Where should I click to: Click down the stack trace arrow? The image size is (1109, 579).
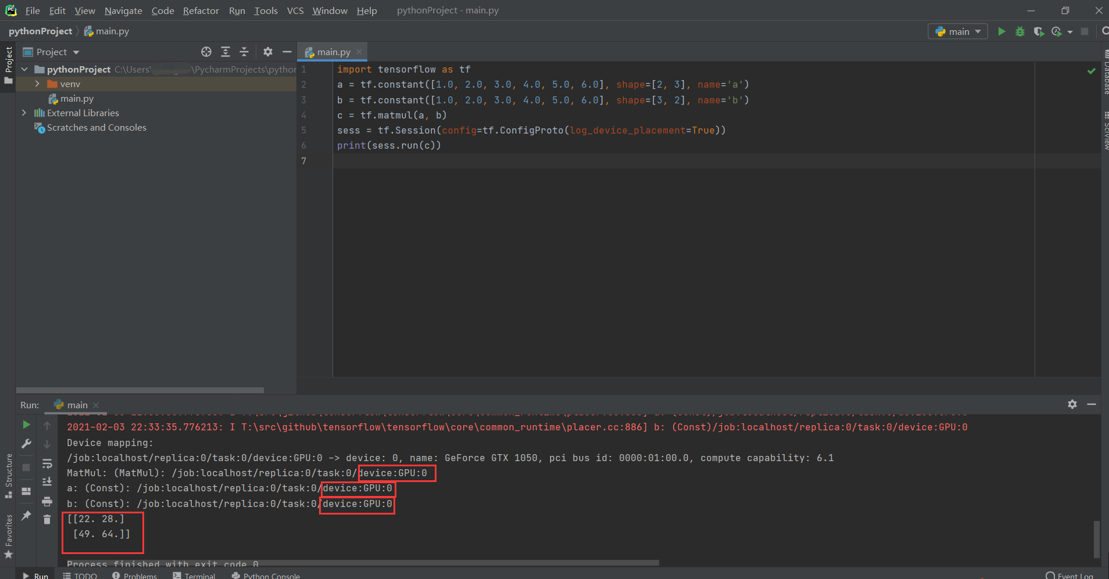click(x=47, y=444)
